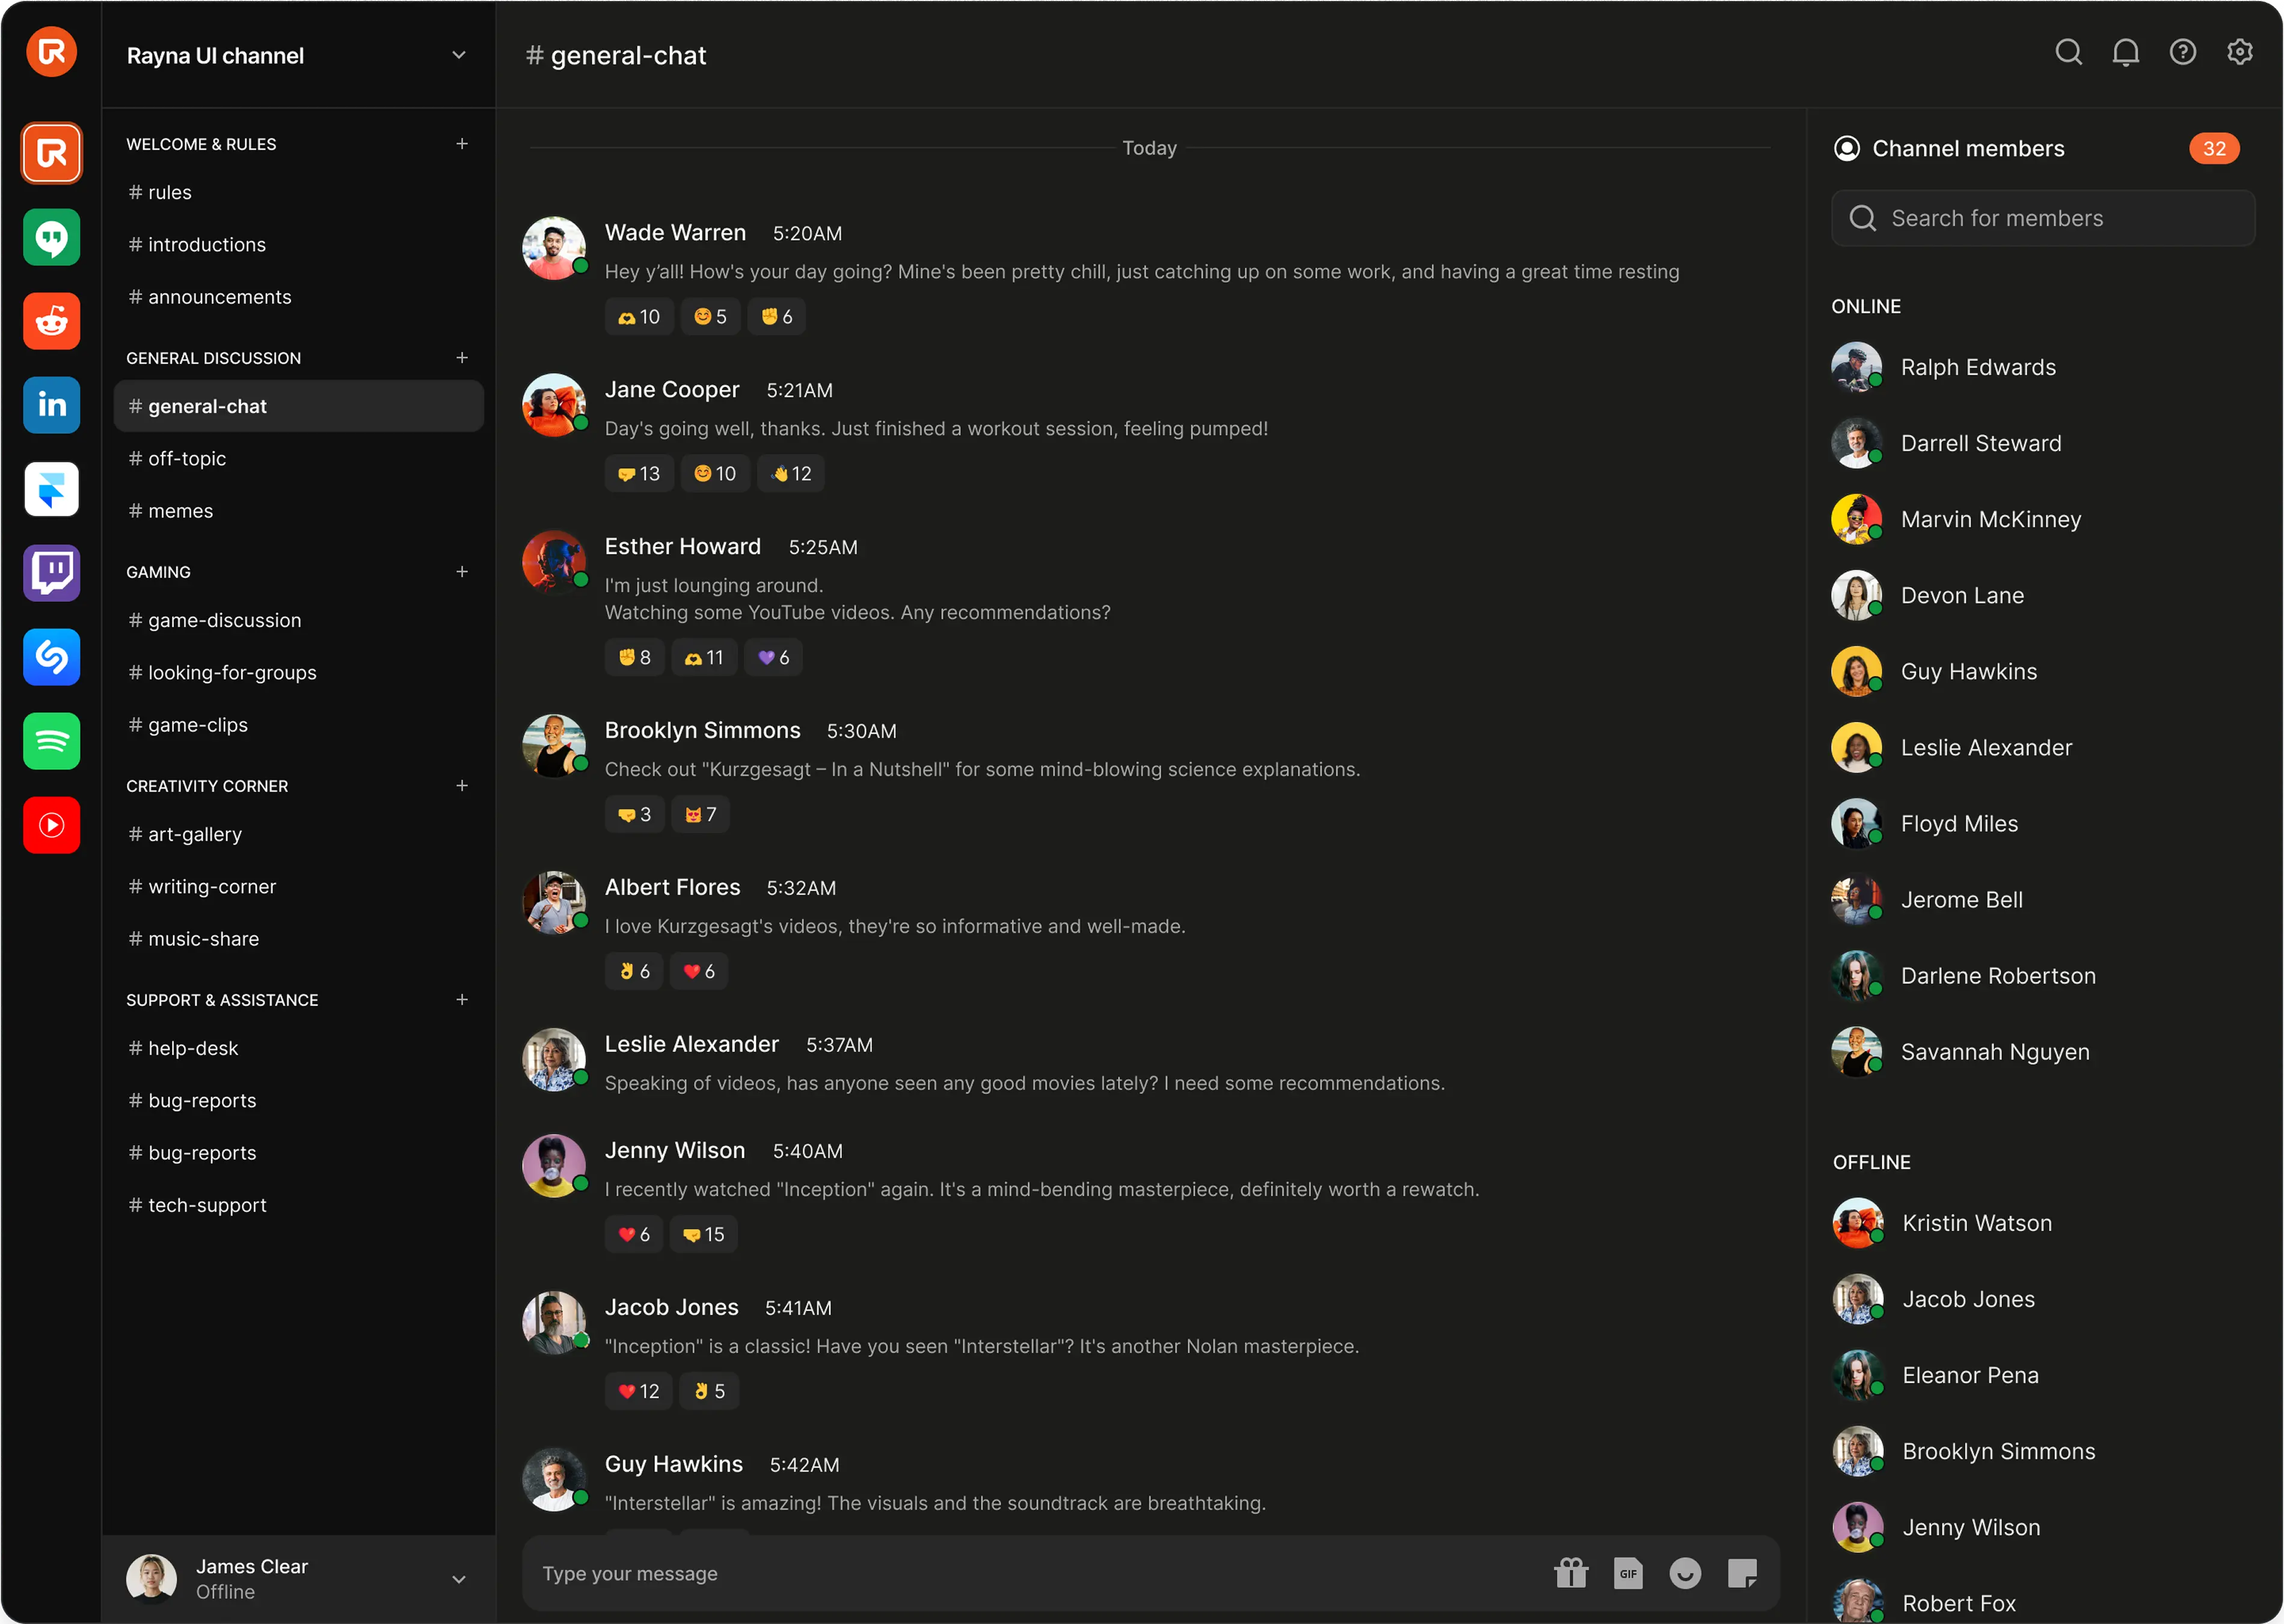Open the GIF picker in the message bar
Screen dimensions: 2284x1624
pos(1627,1573)
